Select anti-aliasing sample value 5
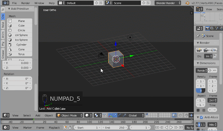 197,125
